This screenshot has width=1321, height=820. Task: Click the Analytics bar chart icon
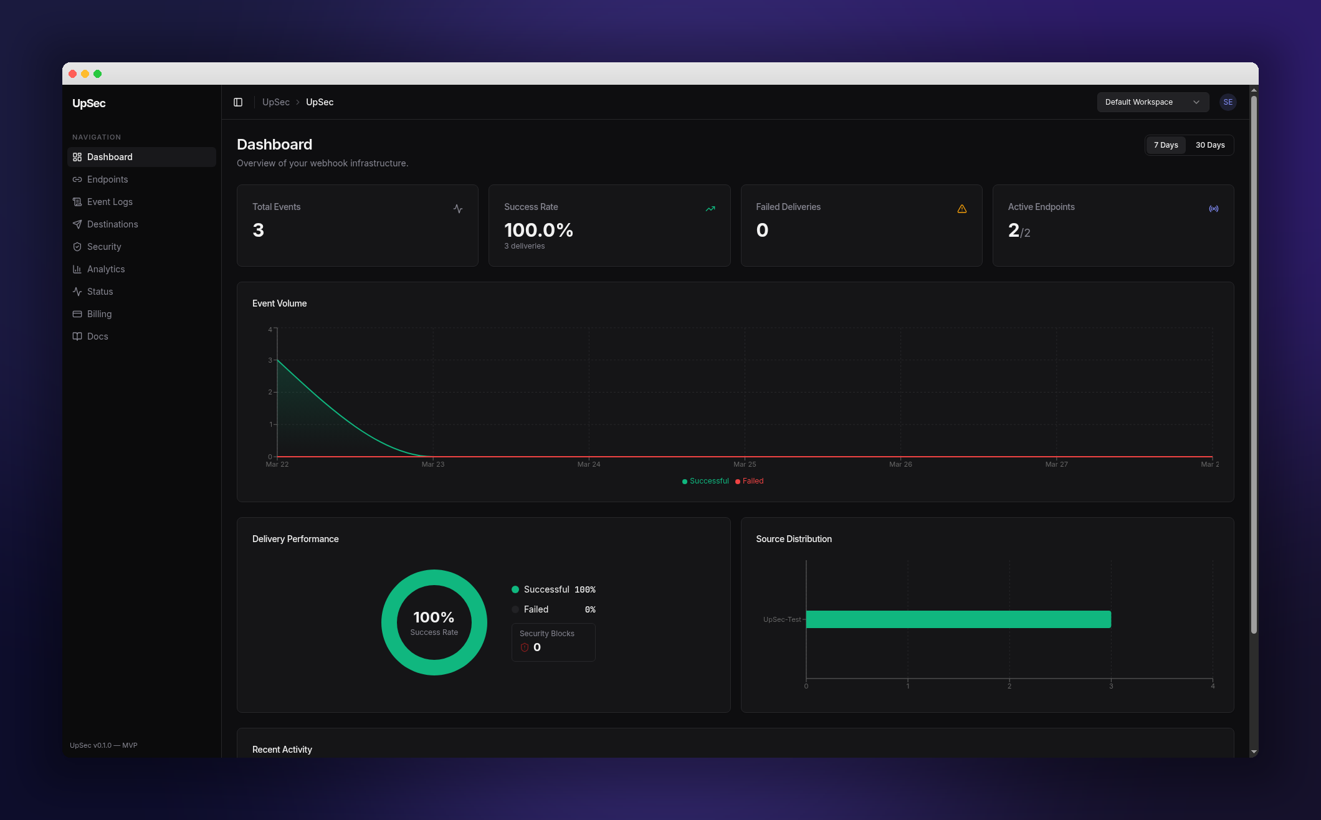(x=77, y=269)
